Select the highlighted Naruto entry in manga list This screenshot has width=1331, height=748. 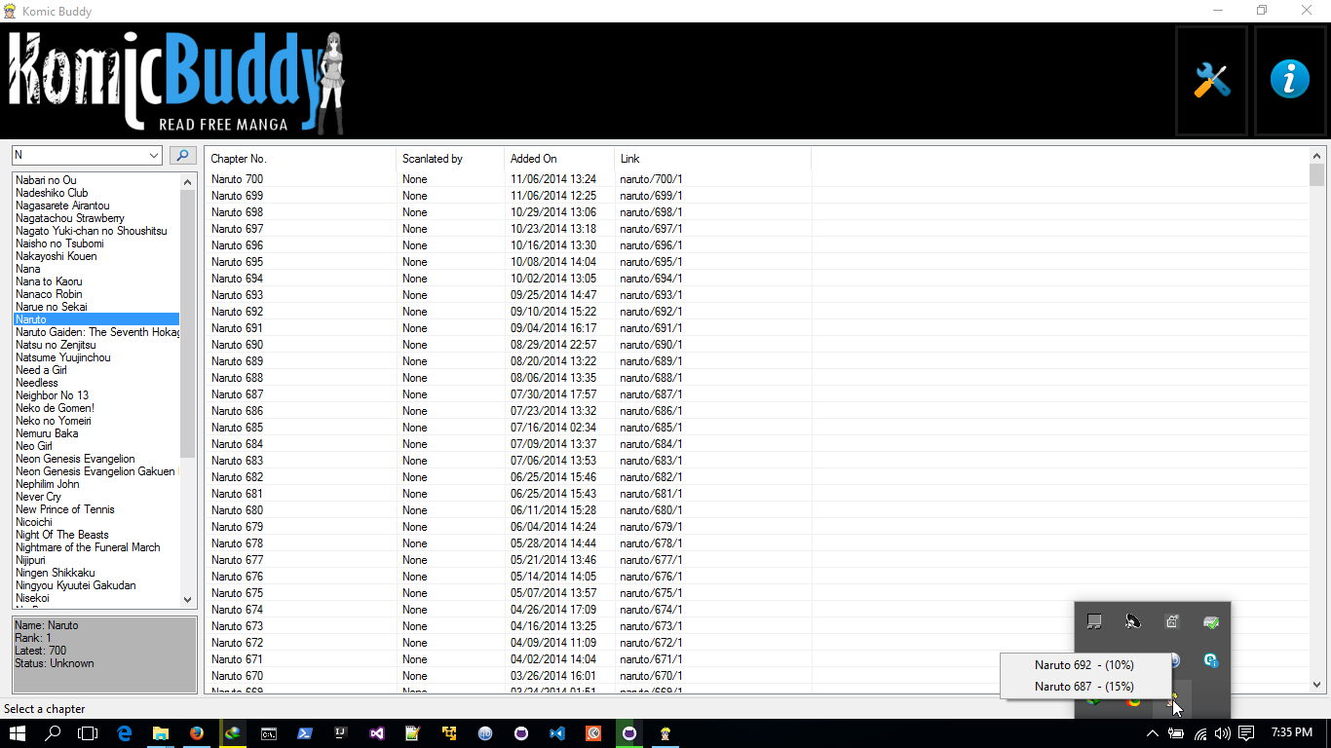[x=96, y=319]
